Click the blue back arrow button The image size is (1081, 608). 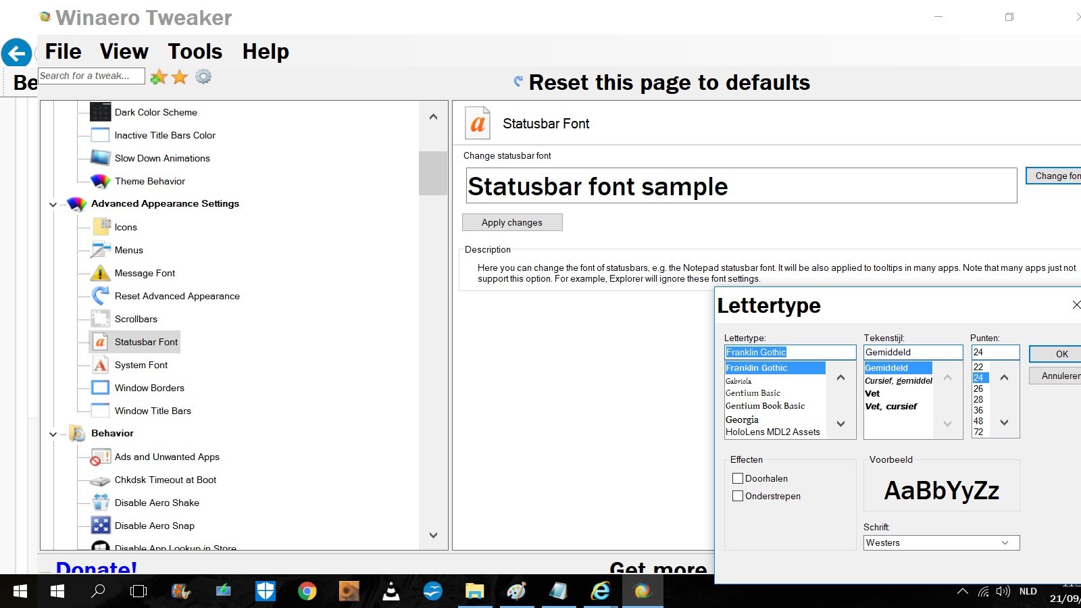(x=16, y=53)
